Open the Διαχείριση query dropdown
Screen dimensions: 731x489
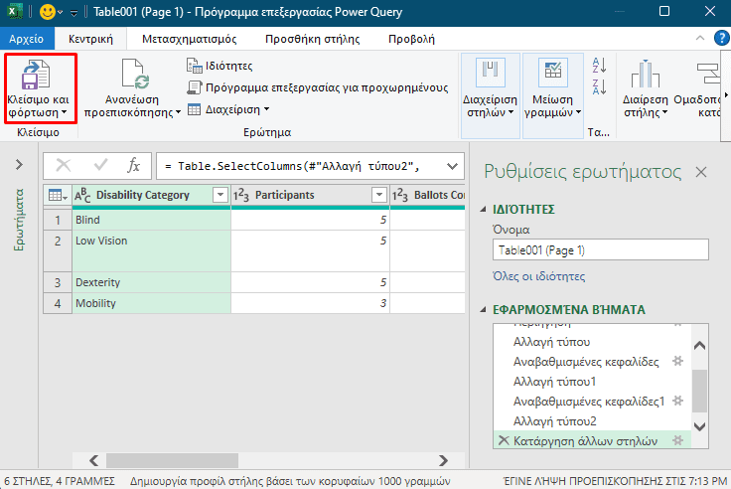(228, 109)
